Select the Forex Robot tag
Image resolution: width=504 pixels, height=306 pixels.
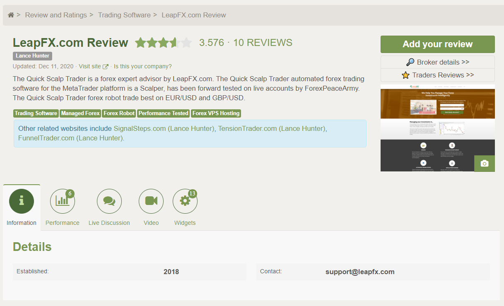119,113
